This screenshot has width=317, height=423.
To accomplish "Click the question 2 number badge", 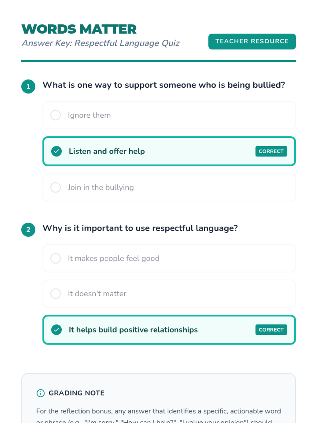I will pyautogui.click(x=28, y=229).
